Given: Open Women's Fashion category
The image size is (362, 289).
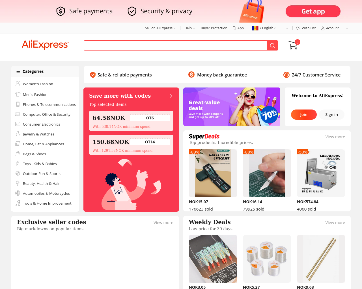Looking at the screenshot, I should [x=38, y=84].
